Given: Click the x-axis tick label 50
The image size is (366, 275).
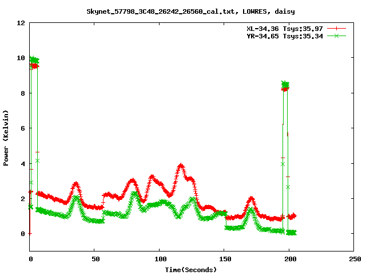Looking at the screenshot, I should coord(96,259).
